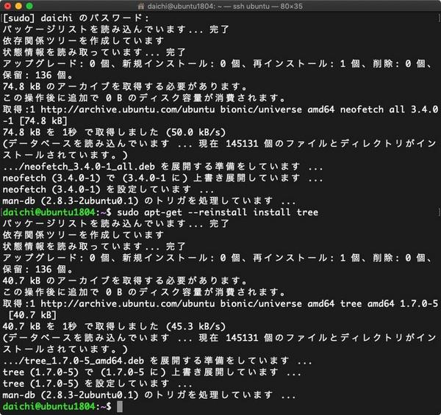The image size is (441, 415).
Task: Click the terminal cursor at the final prompt
Action: click(x=120, y=407)
